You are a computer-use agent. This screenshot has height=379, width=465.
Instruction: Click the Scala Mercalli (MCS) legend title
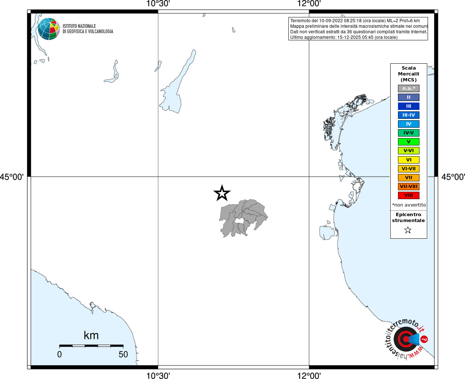409,74
